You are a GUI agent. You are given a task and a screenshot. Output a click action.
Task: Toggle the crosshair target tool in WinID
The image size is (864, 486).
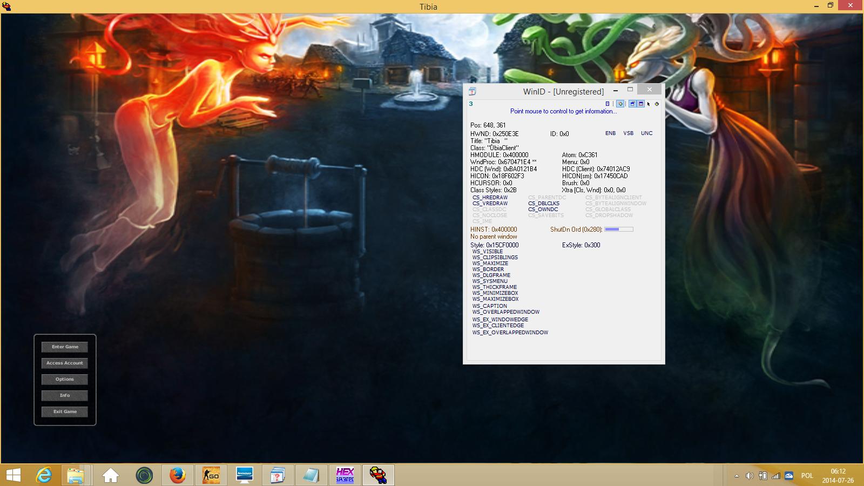coord(620,104)
